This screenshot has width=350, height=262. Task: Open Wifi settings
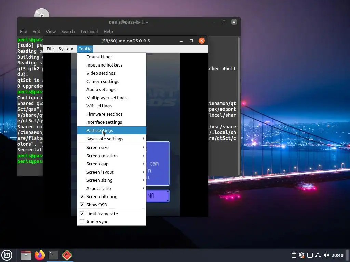tap(112, 106)
